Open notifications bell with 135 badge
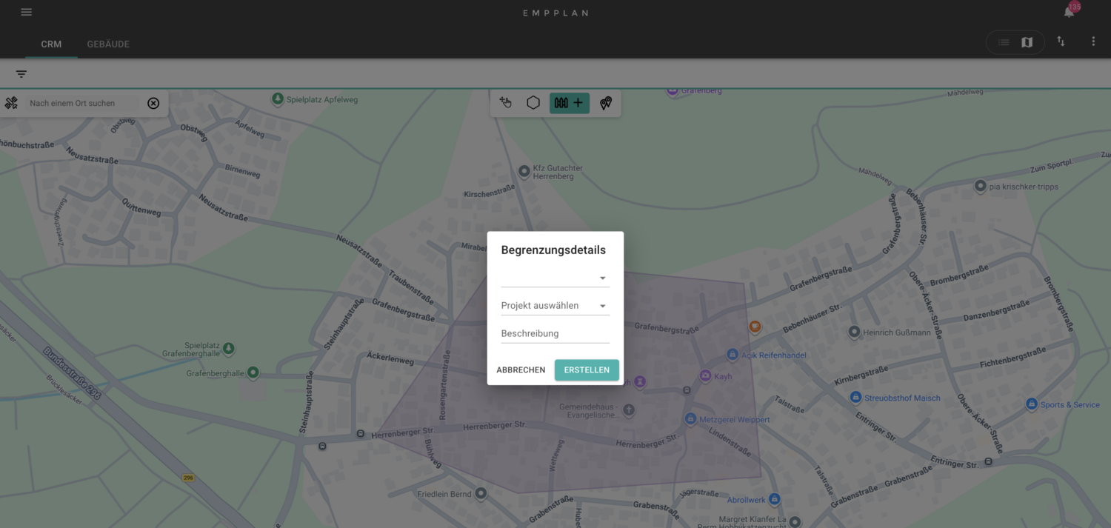The width and height of the screenshot is (1111, 528). pyautogui.click(x=1069, y=13)
